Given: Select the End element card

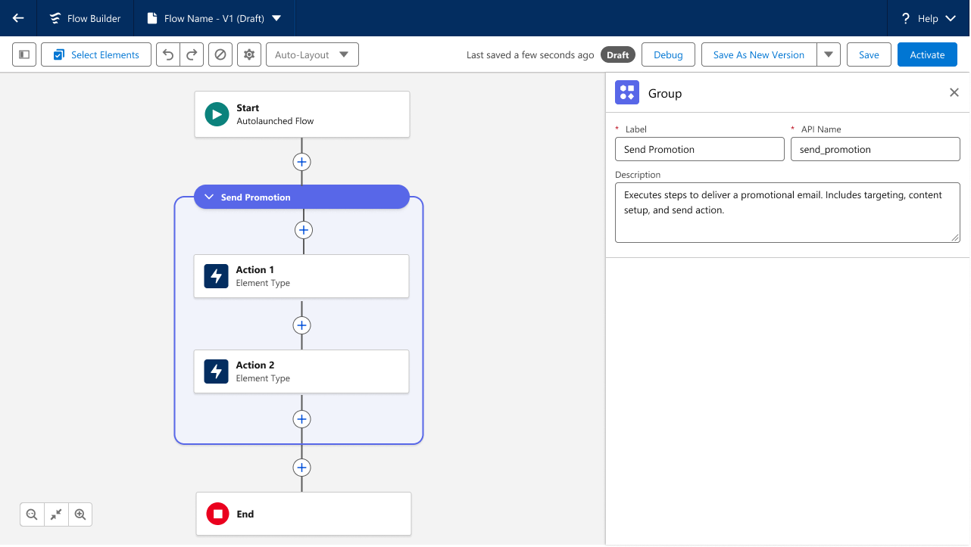Looking at the screenshot, I should click(x=304, y=514).
